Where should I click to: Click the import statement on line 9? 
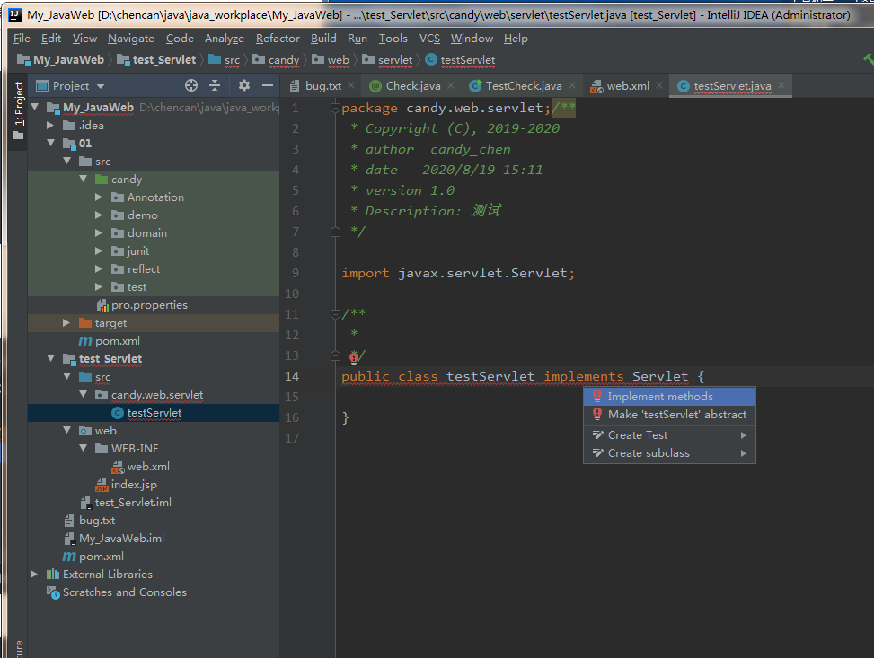[x=457, y=273]
